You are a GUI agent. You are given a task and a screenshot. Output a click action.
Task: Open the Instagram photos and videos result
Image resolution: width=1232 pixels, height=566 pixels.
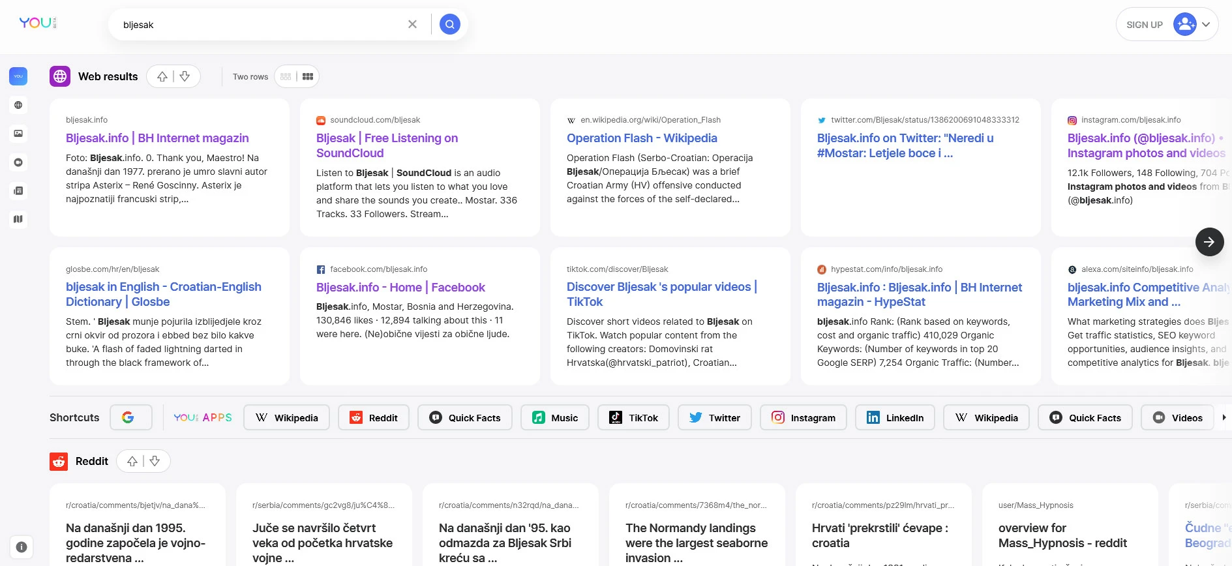(1147, 145)
